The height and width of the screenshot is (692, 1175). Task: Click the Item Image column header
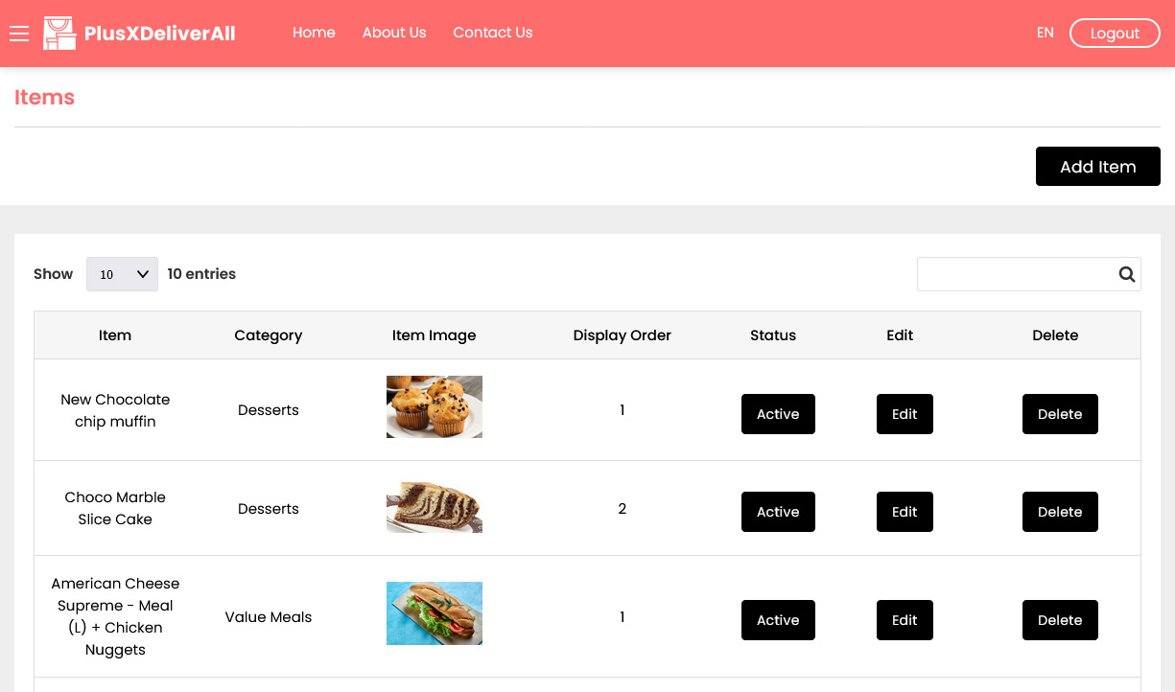click(x=435, y=335)
